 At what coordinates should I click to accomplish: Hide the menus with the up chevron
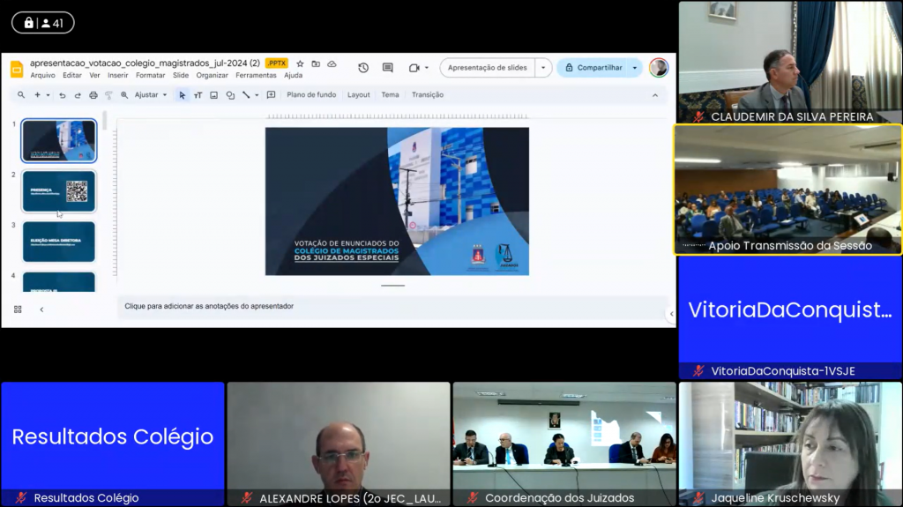pos(654,95)
